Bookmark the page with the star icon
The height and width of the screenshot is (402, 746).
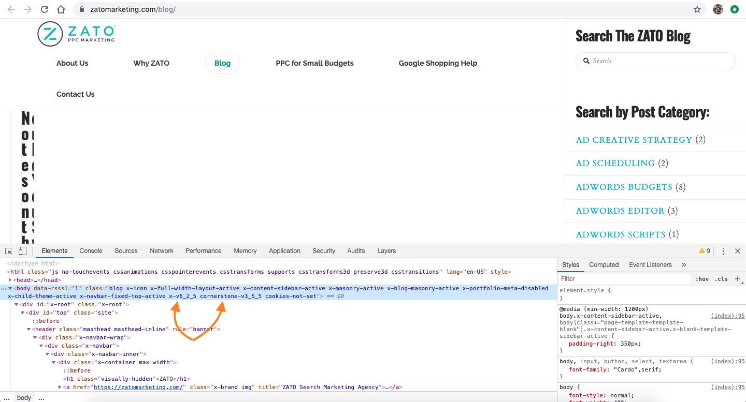[697, 9]
